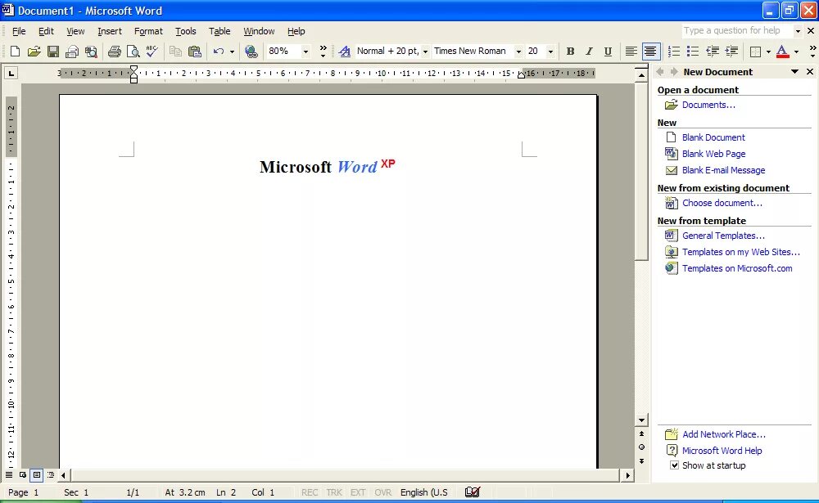Click the Paste clipboard icon
The width and height of the screenshot is (819, 503).
194,52
